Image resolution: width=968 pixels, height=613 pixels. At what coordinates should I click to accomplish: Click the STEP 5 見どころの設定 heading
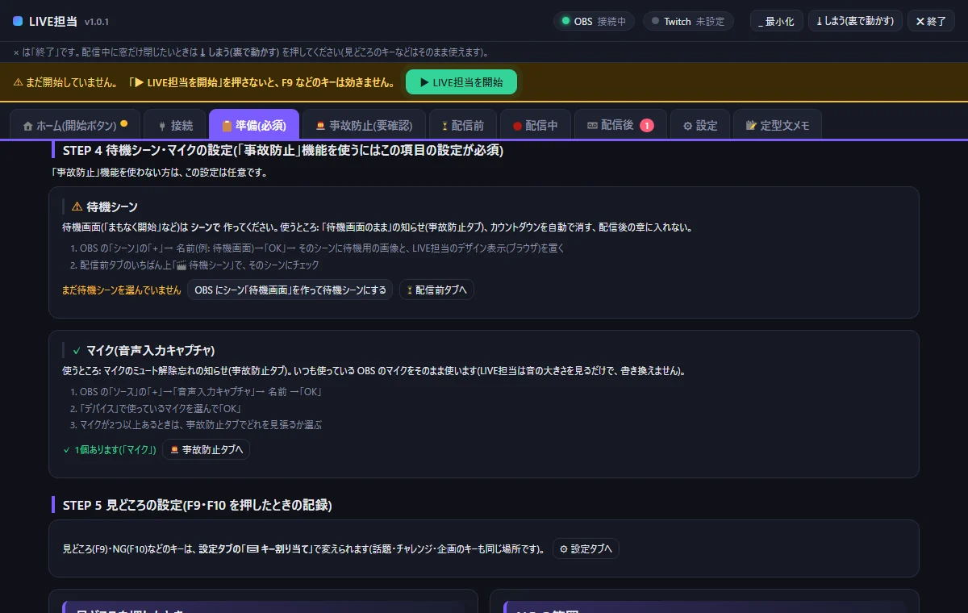click(197, 505)
